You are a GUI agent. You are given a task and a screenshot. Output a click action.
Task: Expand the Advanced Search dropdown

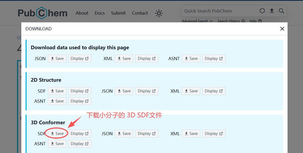(197, 21)
